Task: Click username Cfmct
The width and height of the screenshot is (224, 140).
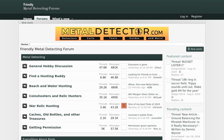Action: tap(158, 68)
